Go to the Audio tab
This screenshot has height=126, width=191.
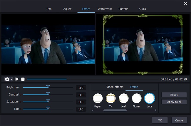pos(142,9)
